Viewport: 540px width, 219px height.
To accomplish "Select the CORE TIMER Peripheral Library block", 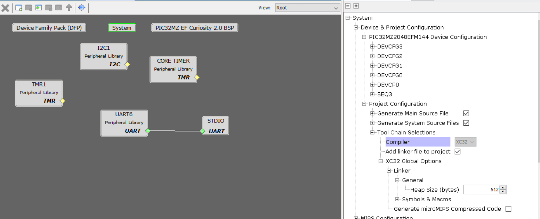I will [x=173, y=70].
